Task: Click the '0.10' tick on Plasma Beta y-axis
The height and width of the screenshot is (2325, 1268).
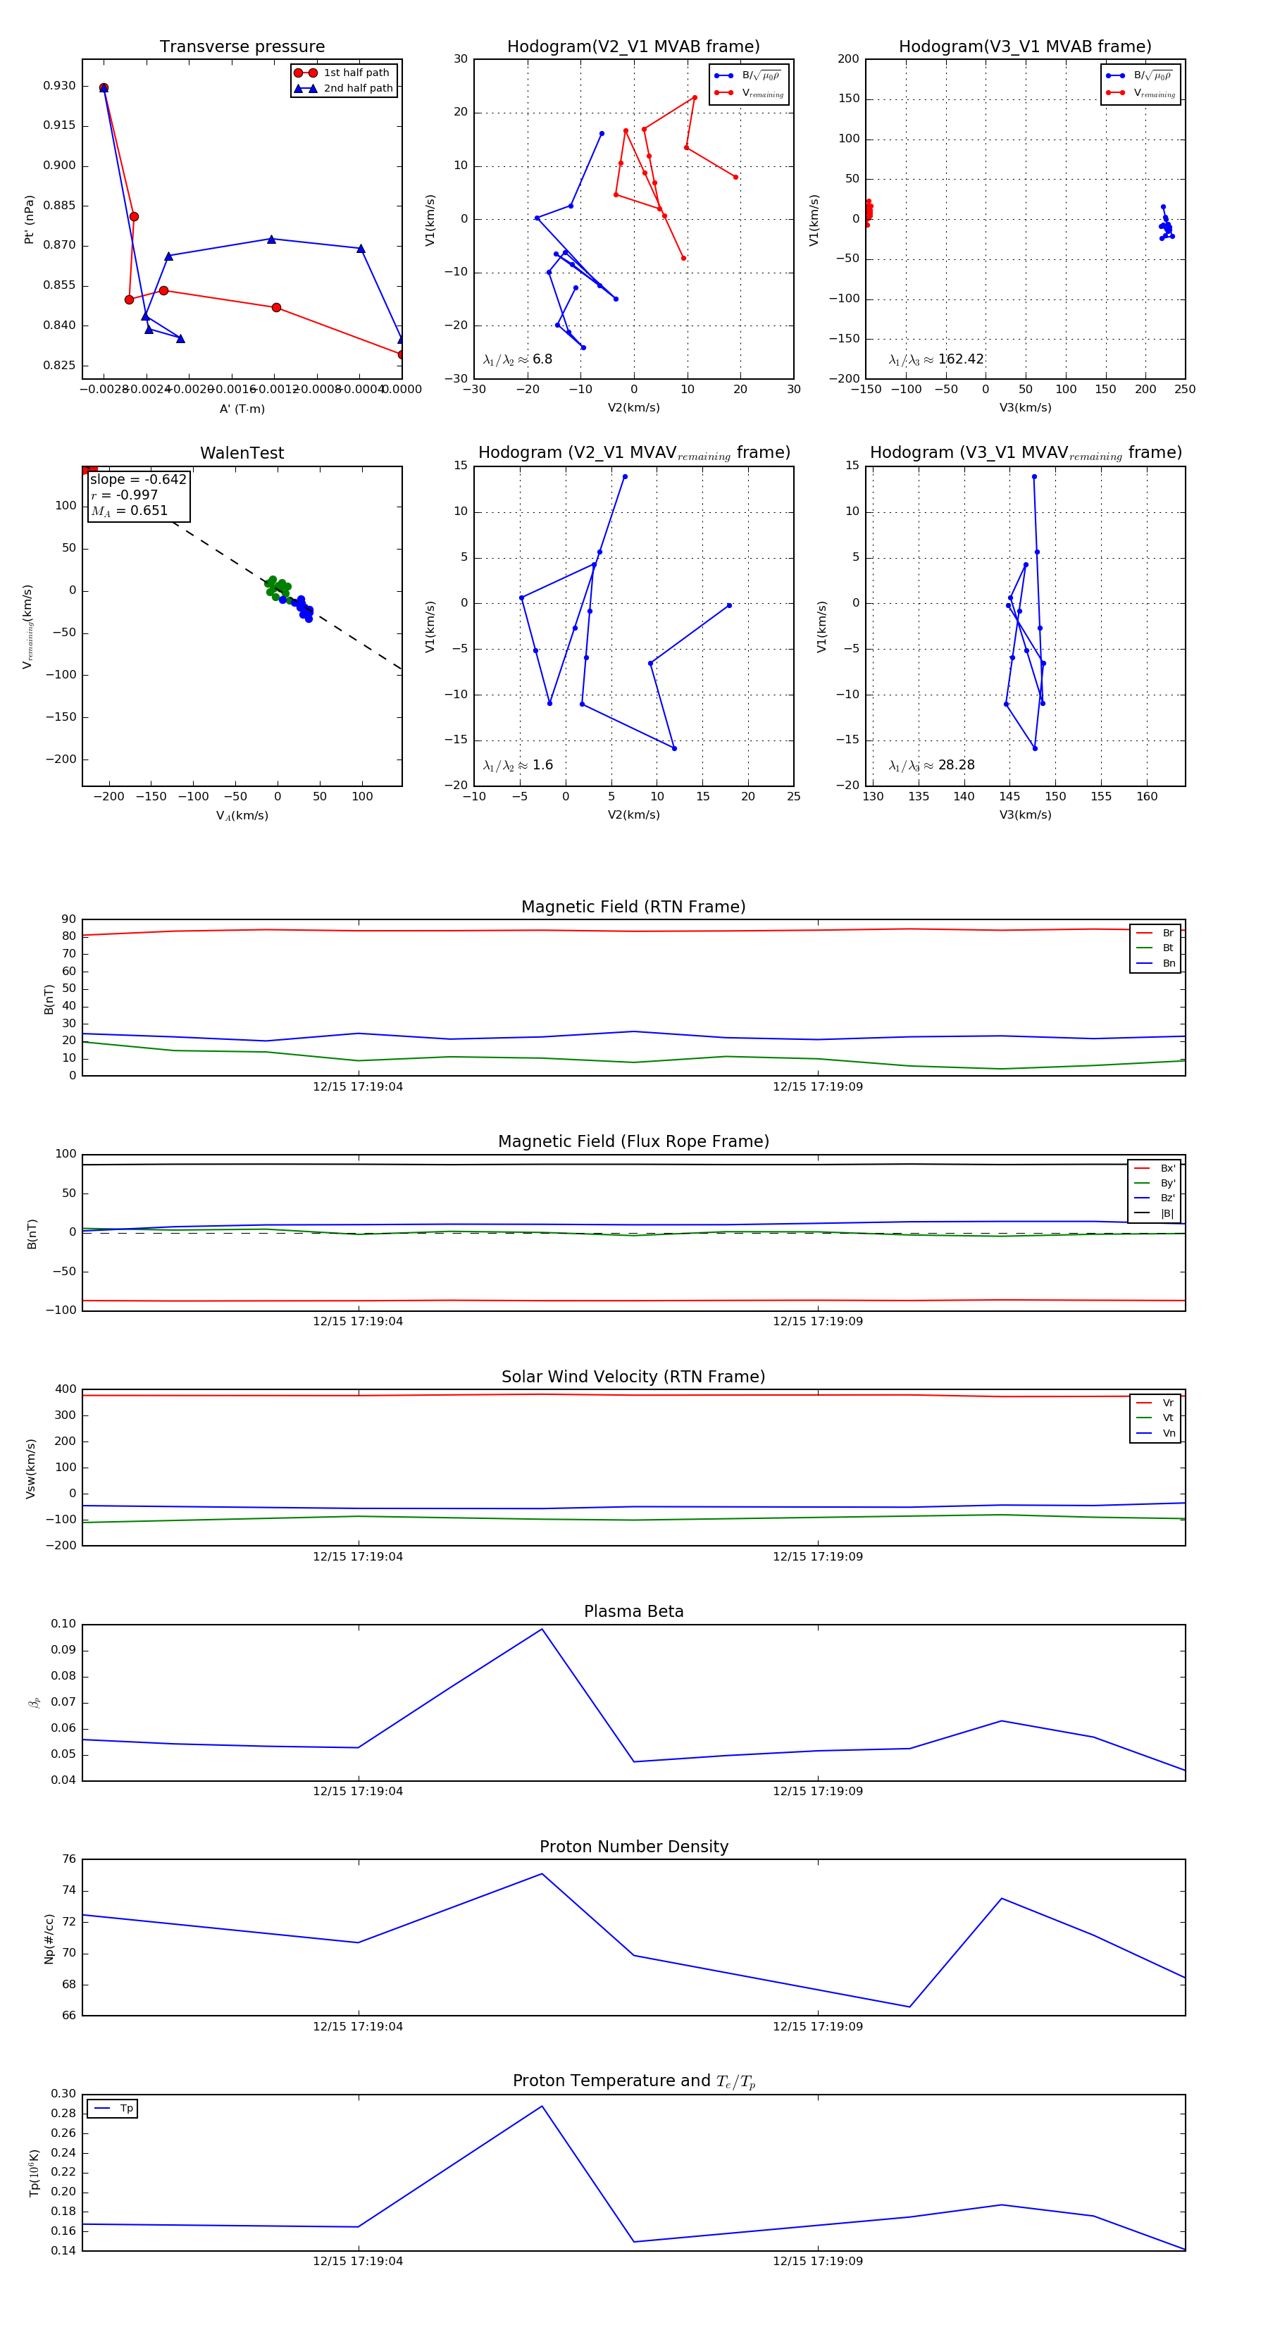Action: (x=63, y=1624)
